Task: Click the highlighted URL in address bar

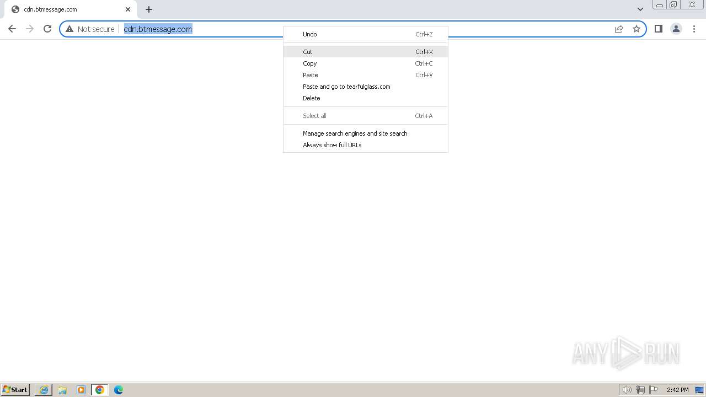Action: (158, 29)
